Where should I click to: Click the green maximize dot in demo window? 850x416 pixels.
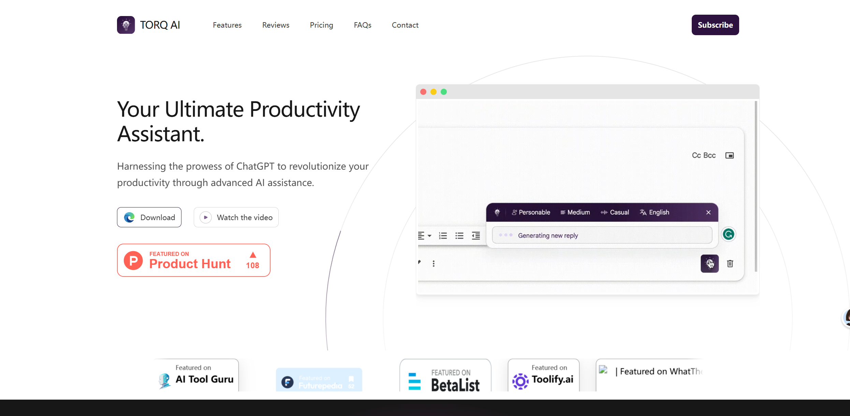click(x=444, y=92)
